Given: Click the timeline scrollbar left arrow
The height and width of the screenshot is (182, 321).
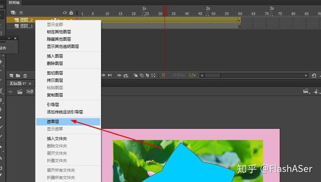Looking at the screenshot, I should coord(202,75).
